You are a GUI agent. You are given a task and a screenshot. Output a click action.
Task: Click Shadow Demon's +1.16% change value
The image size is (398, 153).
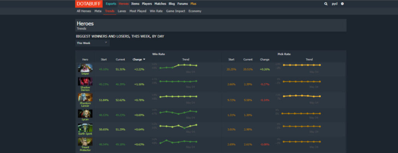[140, 84]
